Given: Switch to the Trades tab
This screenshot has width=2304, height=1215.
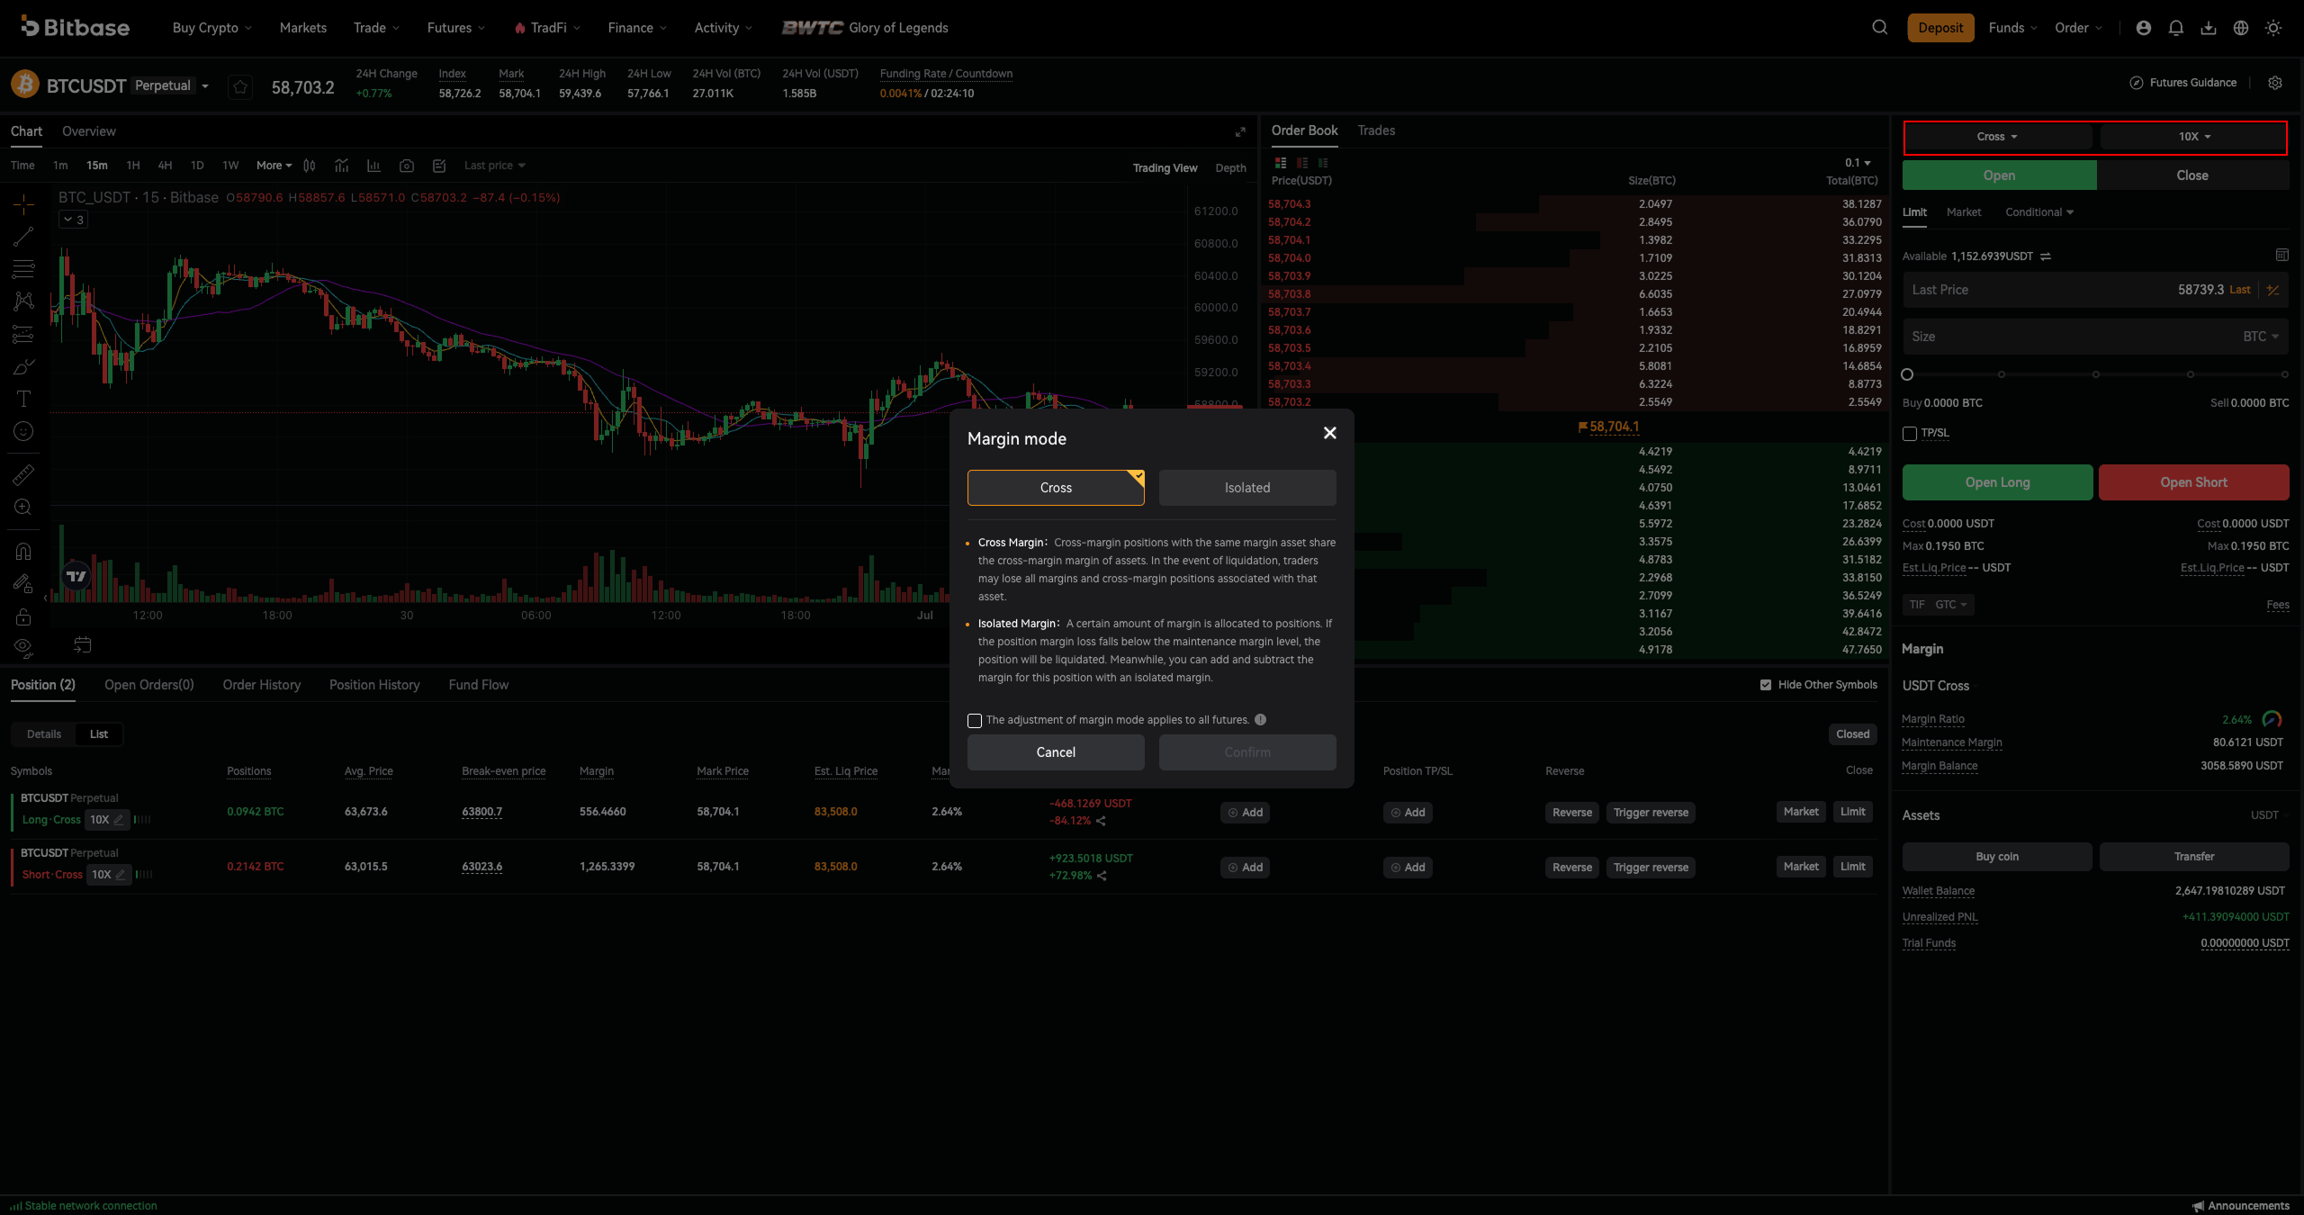Looking at the screenshot, I should tap(1376, 130).
